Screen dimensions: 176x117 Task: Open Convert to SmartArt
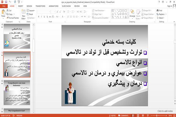pos(101,18)
